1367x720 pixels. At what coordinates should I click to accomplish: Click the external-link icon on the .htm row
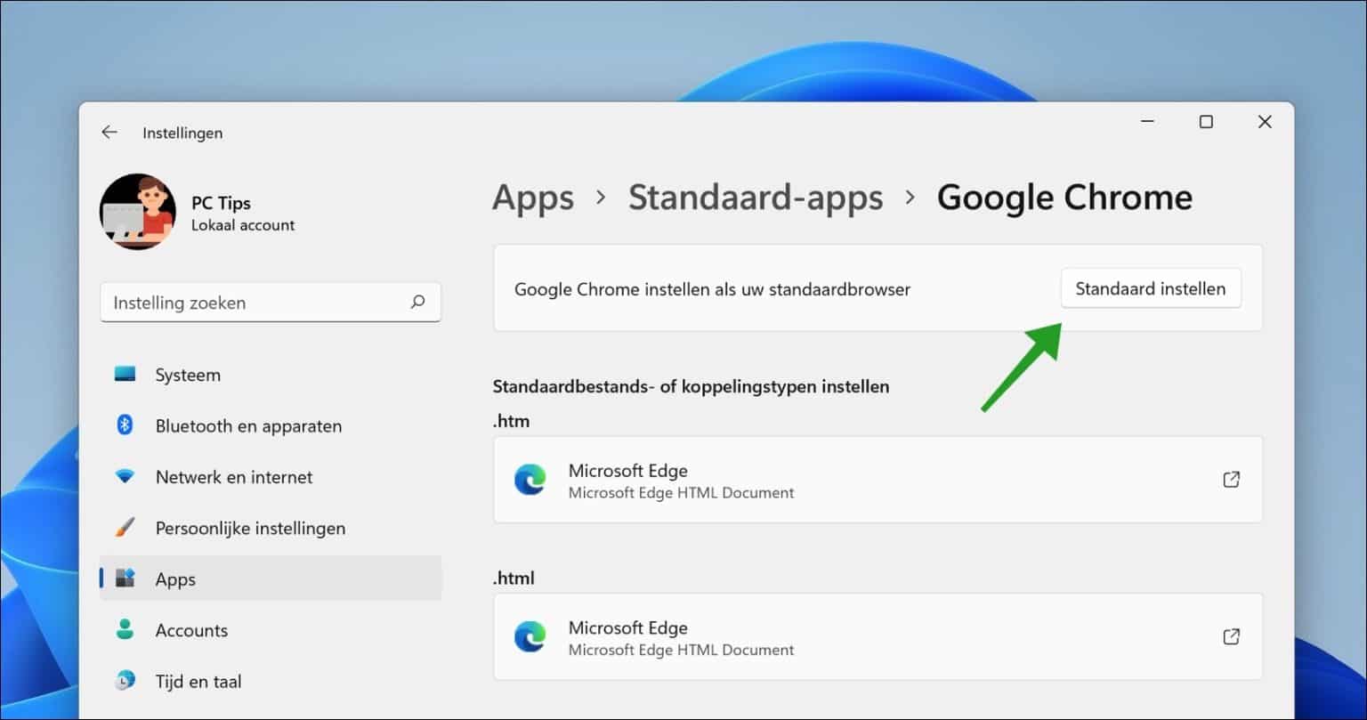(1231, 479)
